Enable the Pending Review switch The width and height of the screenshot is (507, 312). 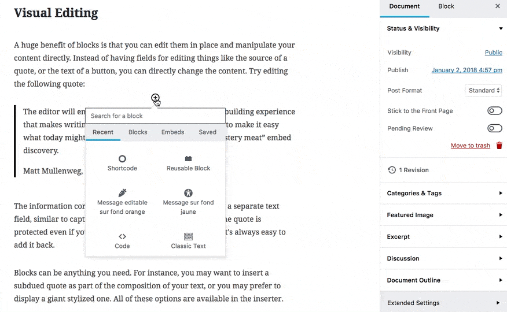tap(494, 128)
